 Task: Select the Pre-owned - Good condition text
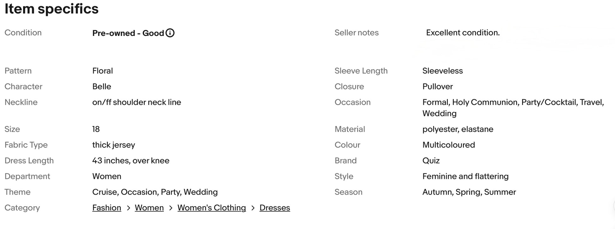[128, 33]
